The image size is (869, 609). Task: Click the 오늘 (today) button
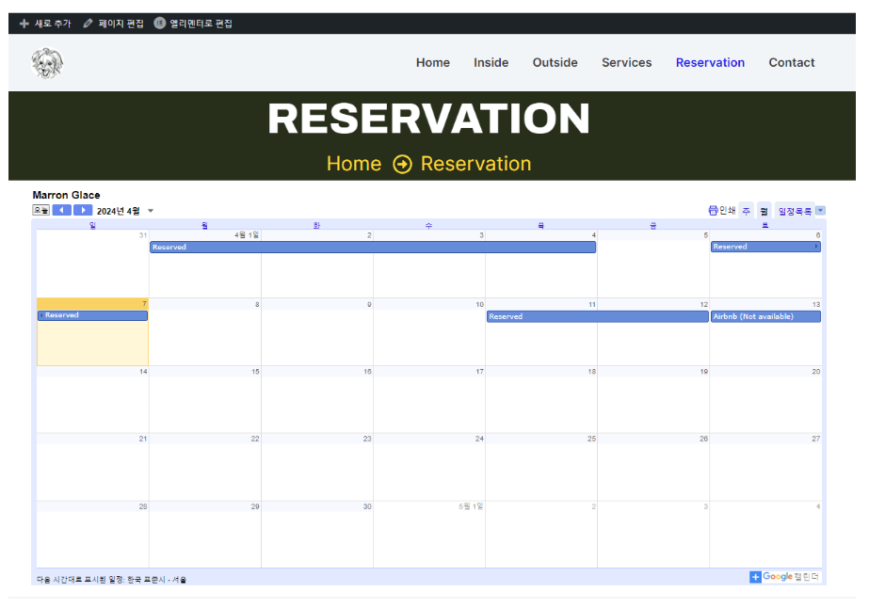click(41, 211)
